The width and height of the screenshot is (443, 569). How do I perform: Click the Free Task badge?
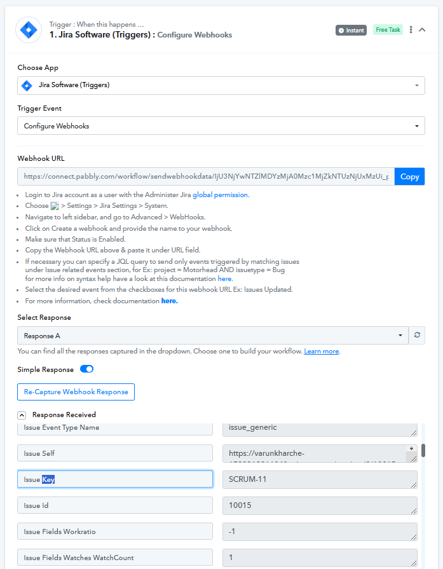click(388, 30)
